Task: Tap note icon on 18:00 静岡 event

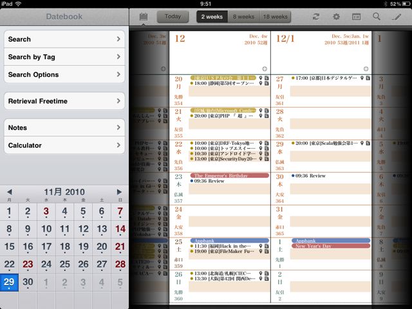Action: pyautogui.click(x=267, y=83)
